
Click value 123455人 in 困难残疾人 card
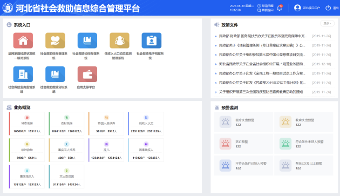[153, 158]
